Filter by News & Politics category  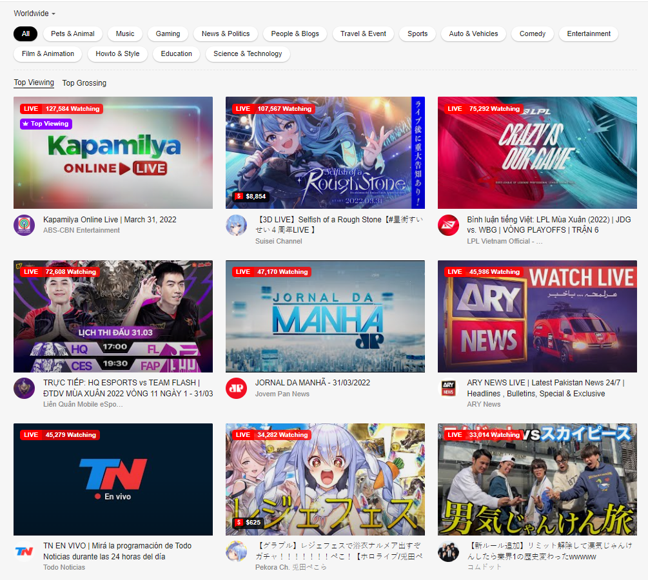[x=226, y=34]
